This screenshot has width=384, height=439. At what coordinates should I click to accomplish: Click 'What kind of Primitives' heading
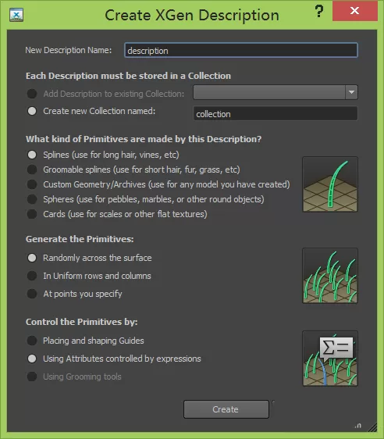point(144,139)
